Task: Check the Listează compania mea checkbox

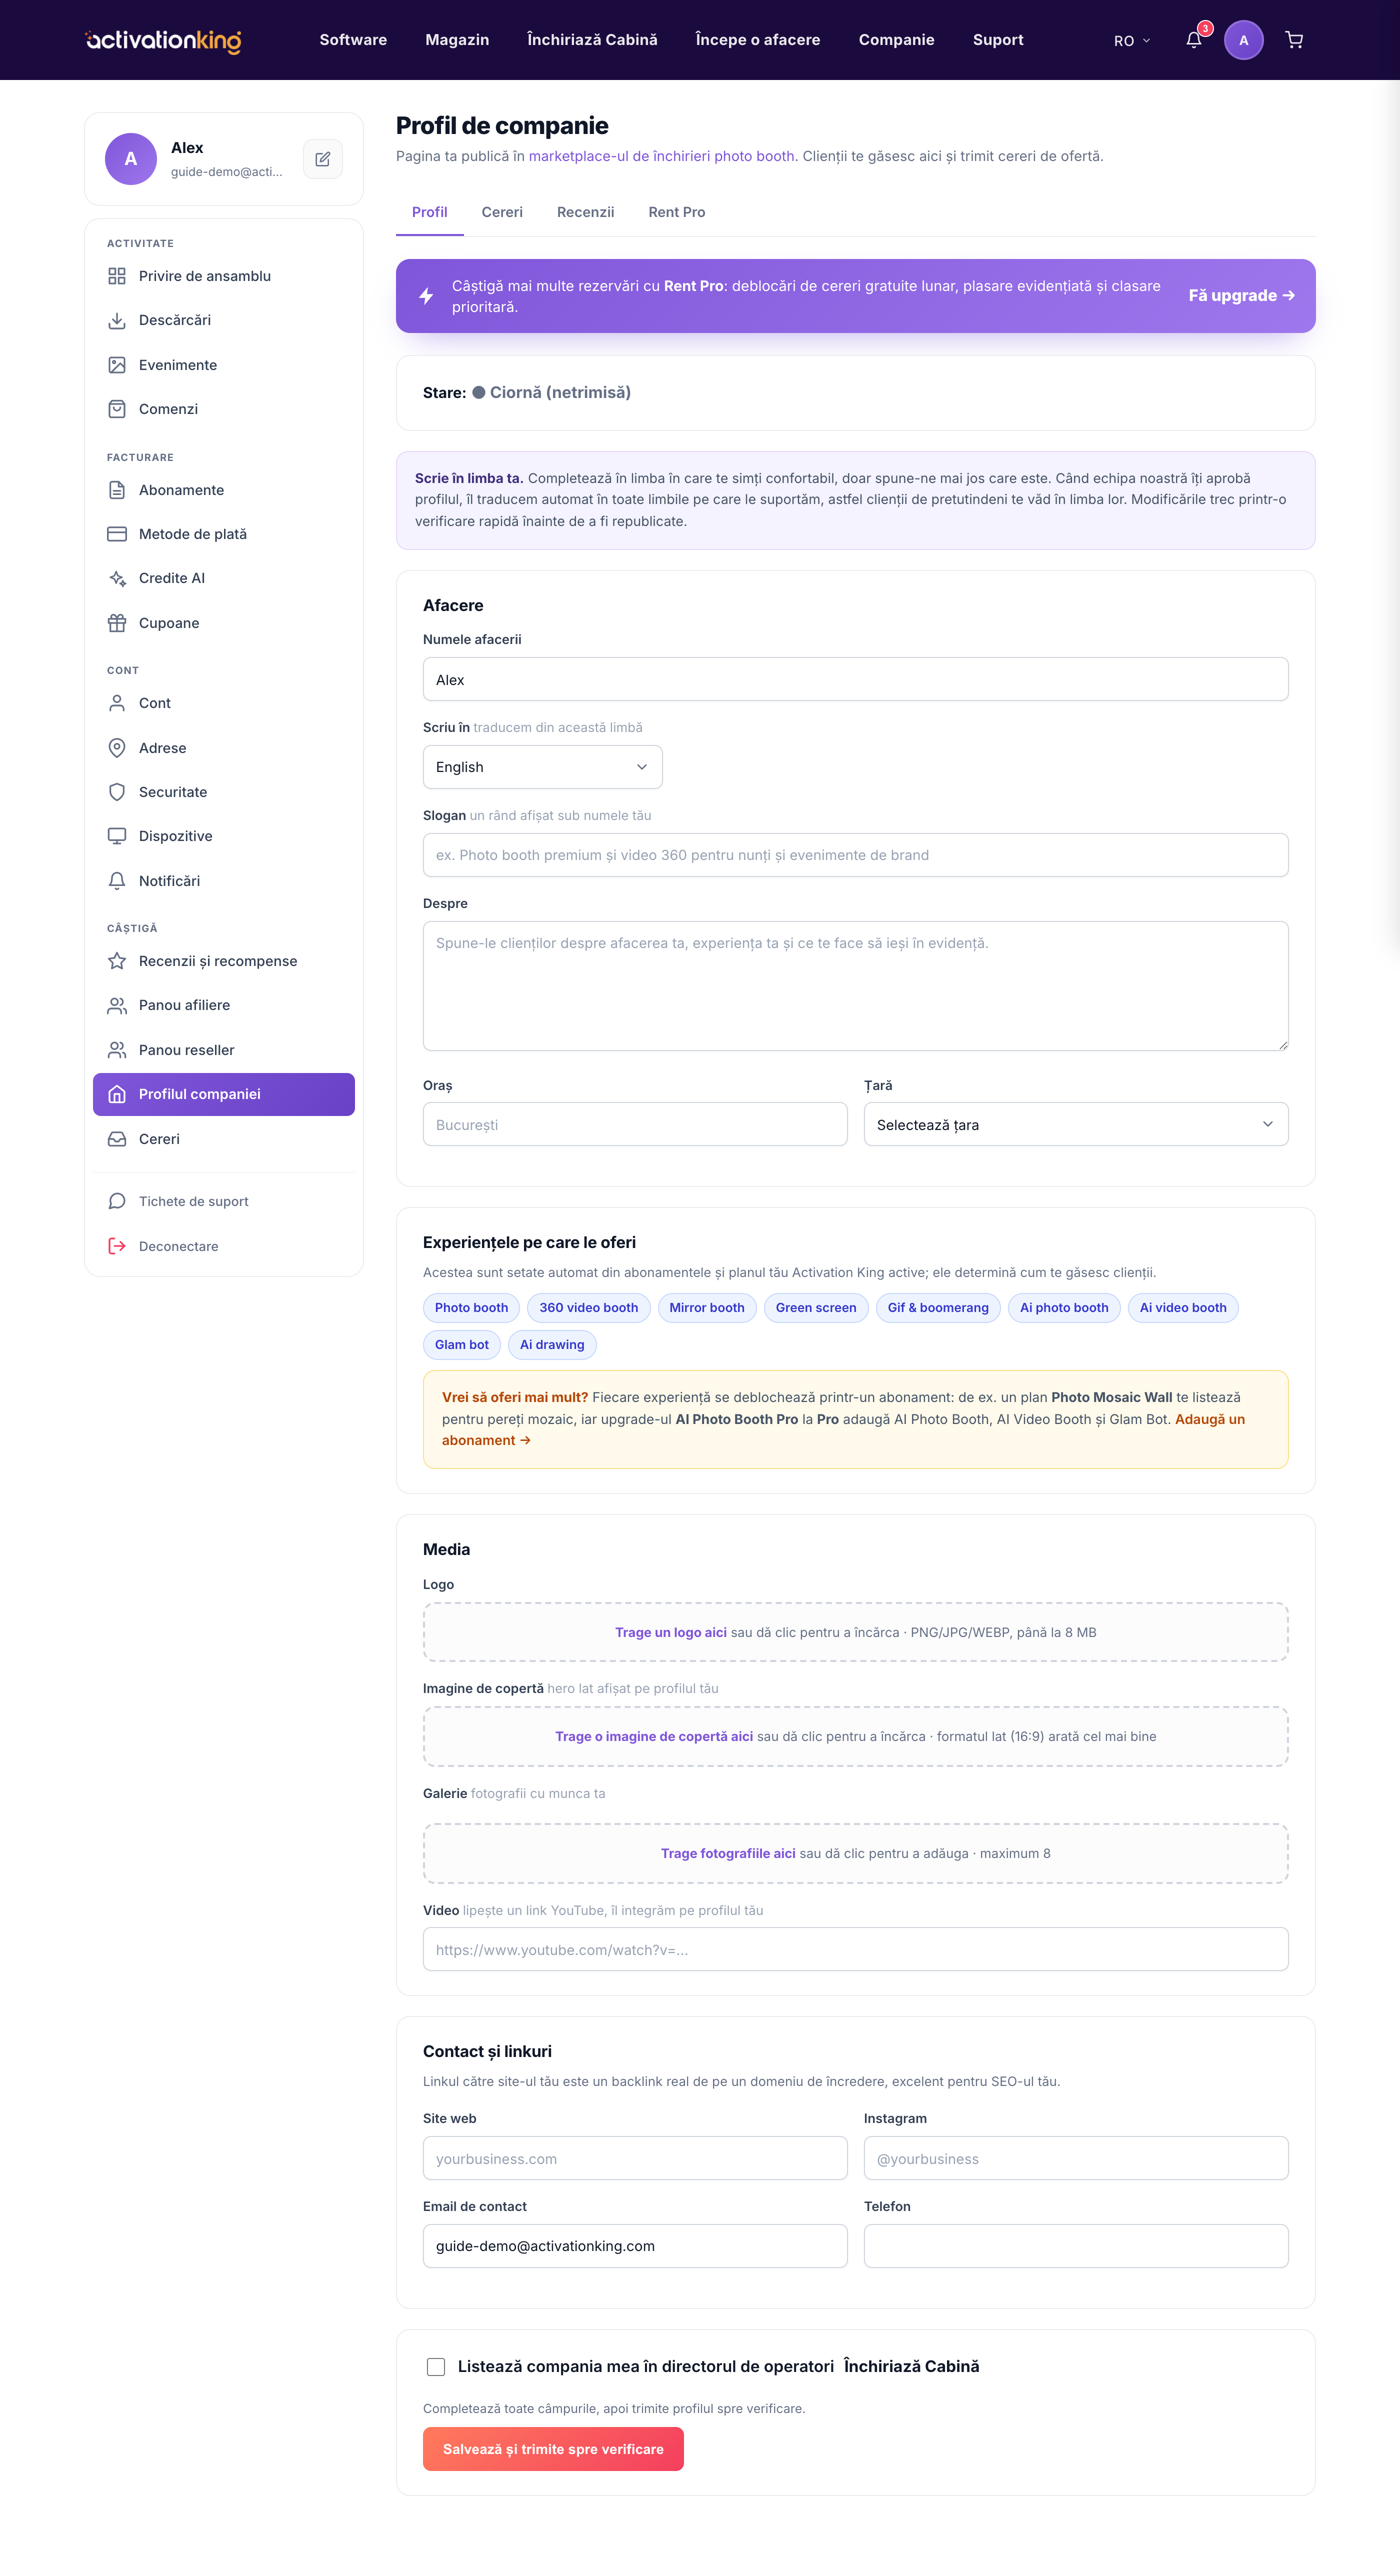Action: 436,2366
